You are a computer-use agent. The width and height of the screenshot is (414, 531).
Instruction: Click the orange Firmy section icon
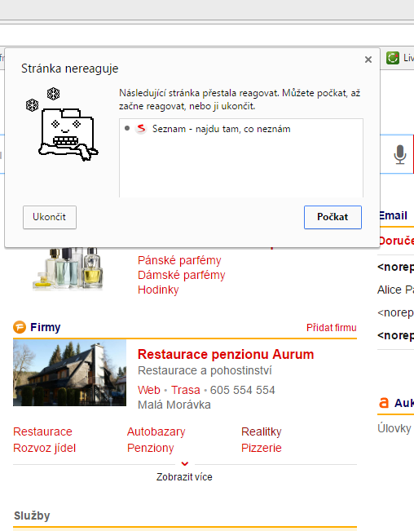(x=20, y=327)
